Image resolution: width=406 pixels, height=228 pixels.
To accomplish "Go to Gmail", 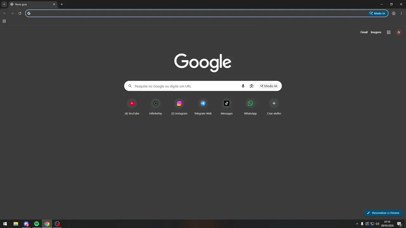I will pos(364,32).
